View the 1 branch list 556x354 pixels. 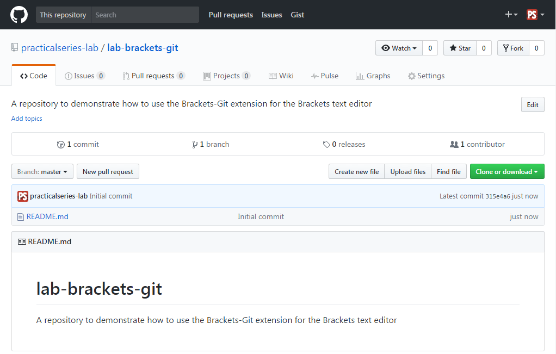pyautogui.click(x=211, y=144)
